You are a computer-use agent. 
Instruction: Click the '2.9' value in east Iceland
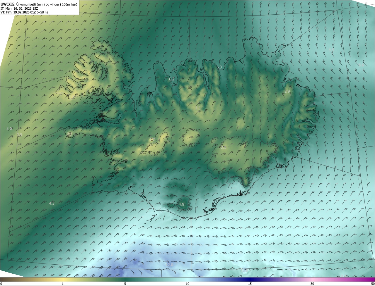(x=287, y=92)
